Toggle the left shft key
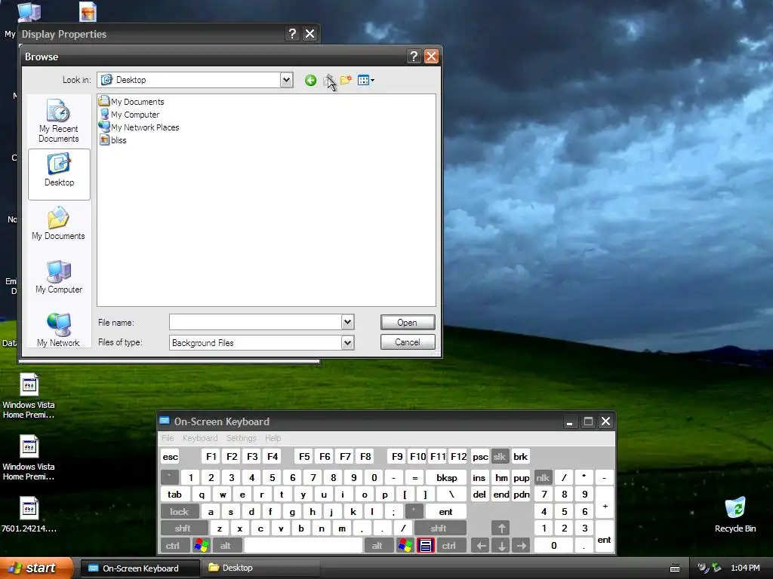Viewport: 773px width, 579px height. (x=183, y=528)
